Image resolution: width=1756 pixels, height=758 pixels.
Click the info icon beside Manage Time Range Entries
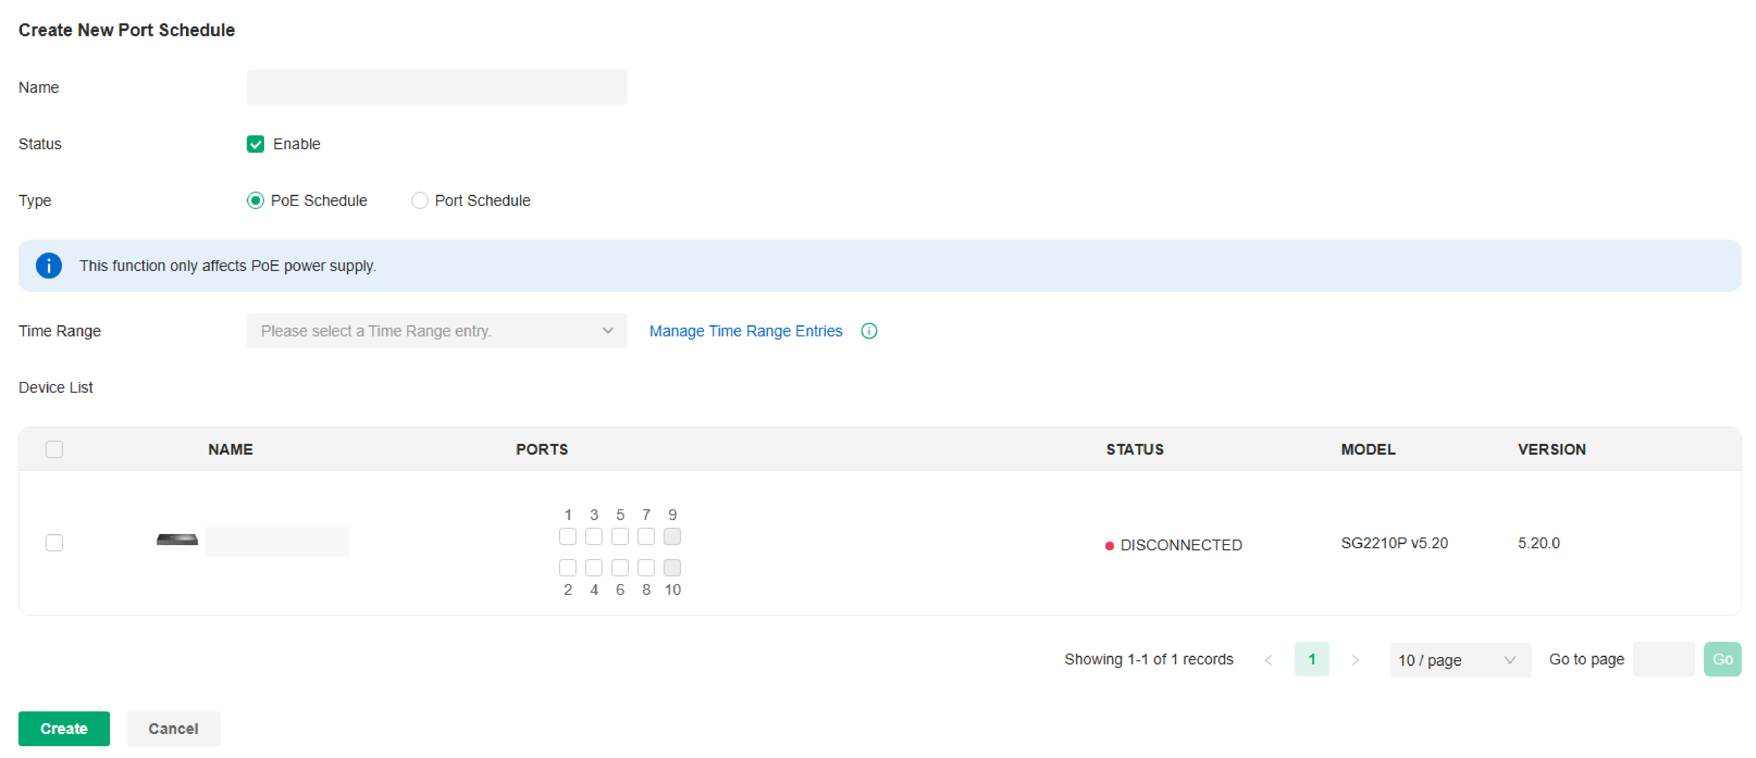pyautogui.click(x=869, y=331)
